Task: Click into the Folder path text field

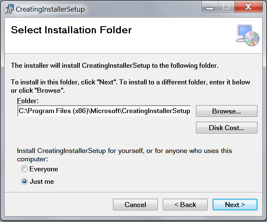Action: click(x=104, y=111)
